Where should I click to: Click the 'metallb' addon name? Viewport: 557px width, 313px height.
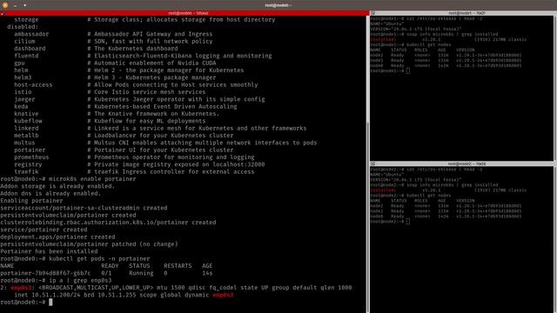26,136
